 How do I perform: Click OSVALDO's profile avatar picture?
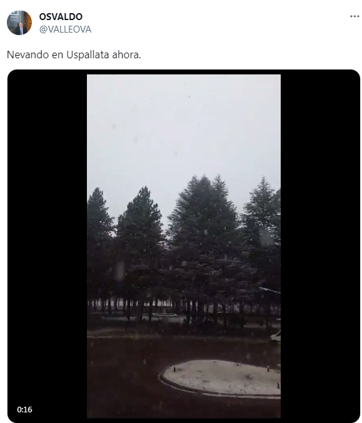click(19, 23)
